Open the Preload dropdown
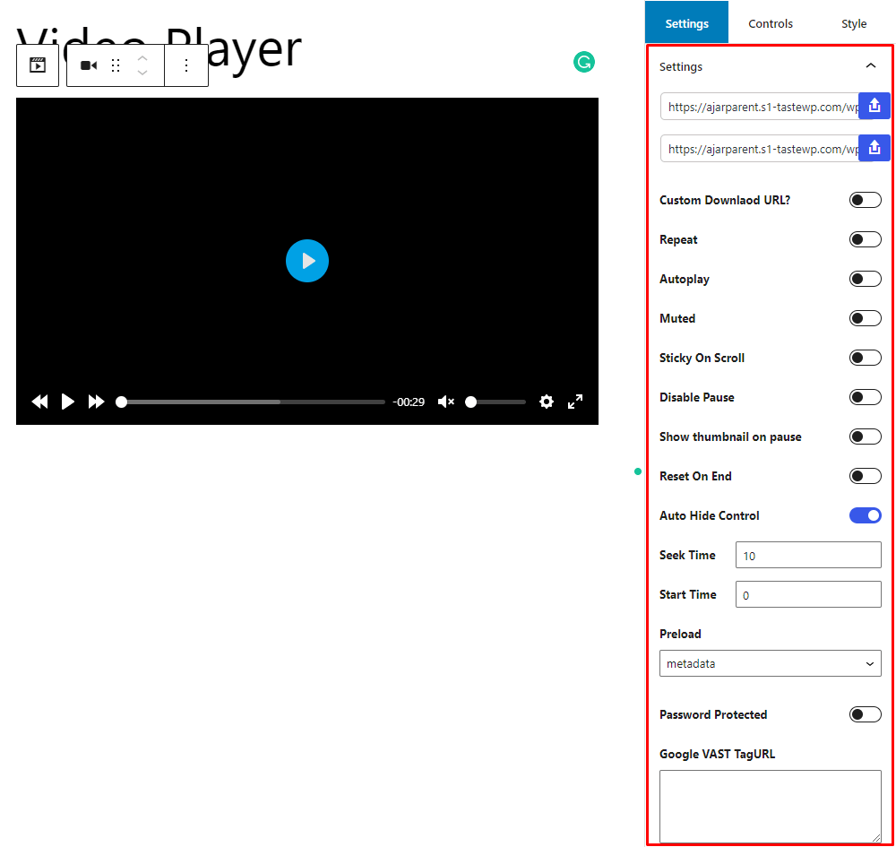896x847 pixels. click(x=770, y=663)
